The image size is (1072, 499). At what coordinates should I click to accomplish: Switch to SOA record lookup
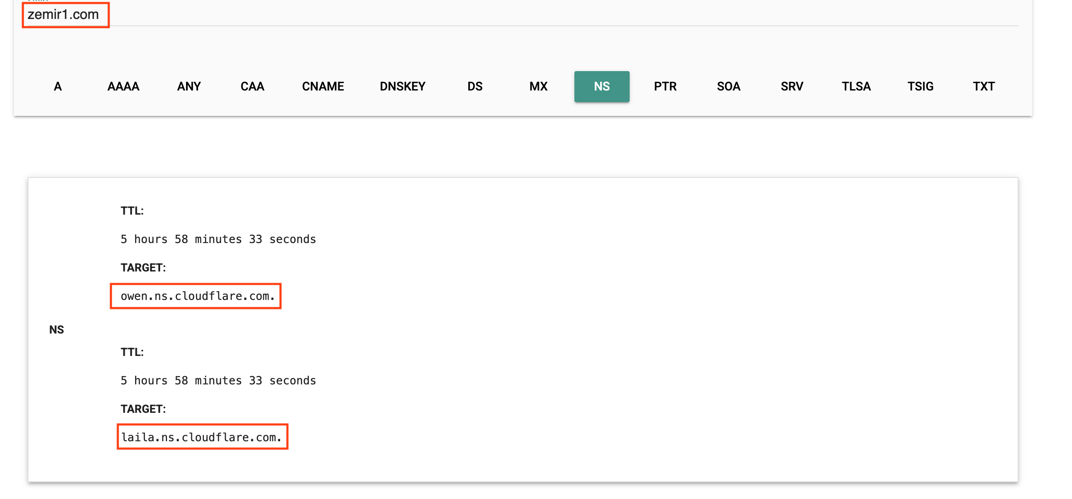pos(728,87)
